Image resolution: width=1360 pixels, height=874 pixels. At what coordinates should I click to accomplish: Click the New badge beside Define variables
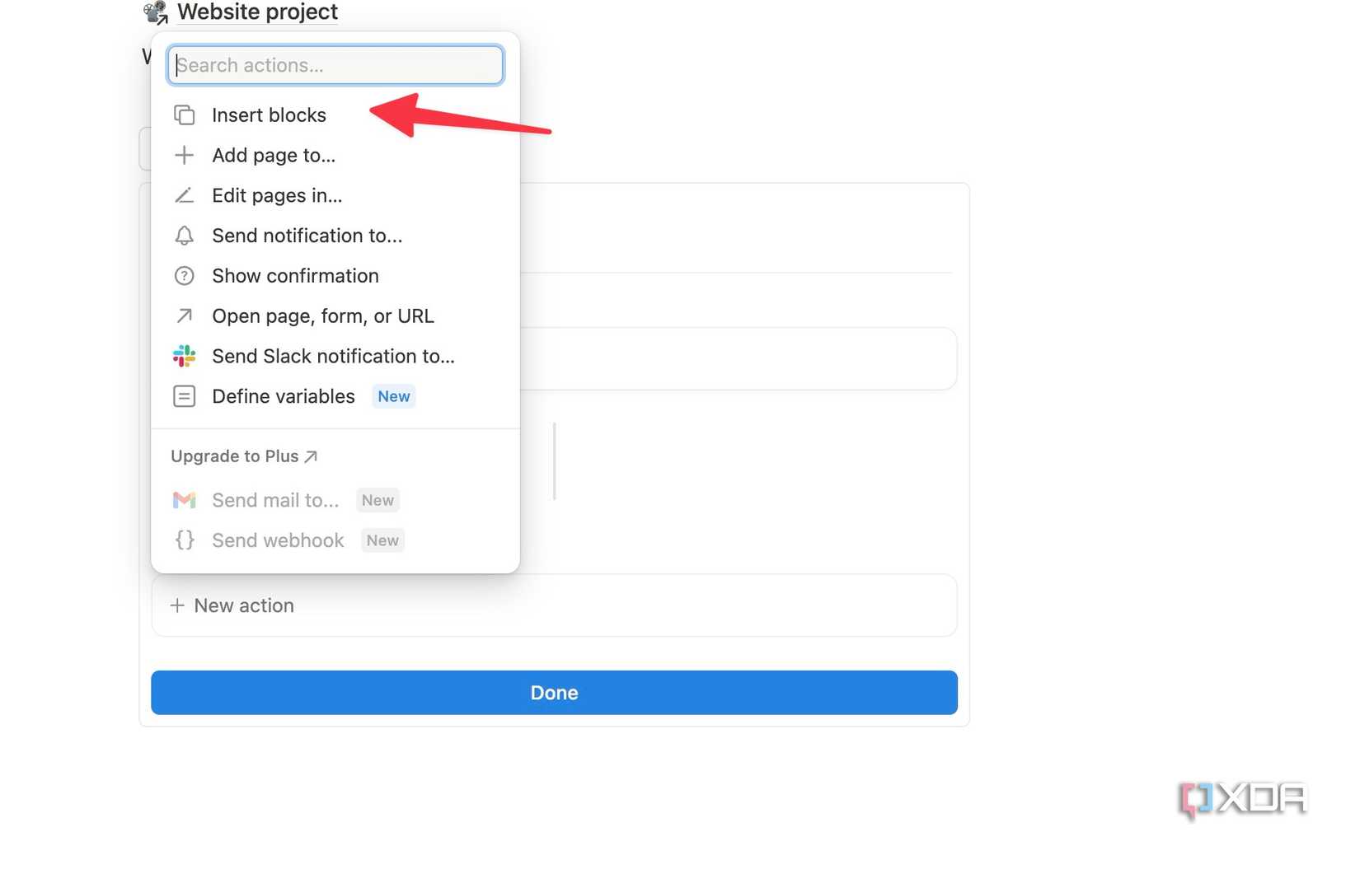coord(393,396)
